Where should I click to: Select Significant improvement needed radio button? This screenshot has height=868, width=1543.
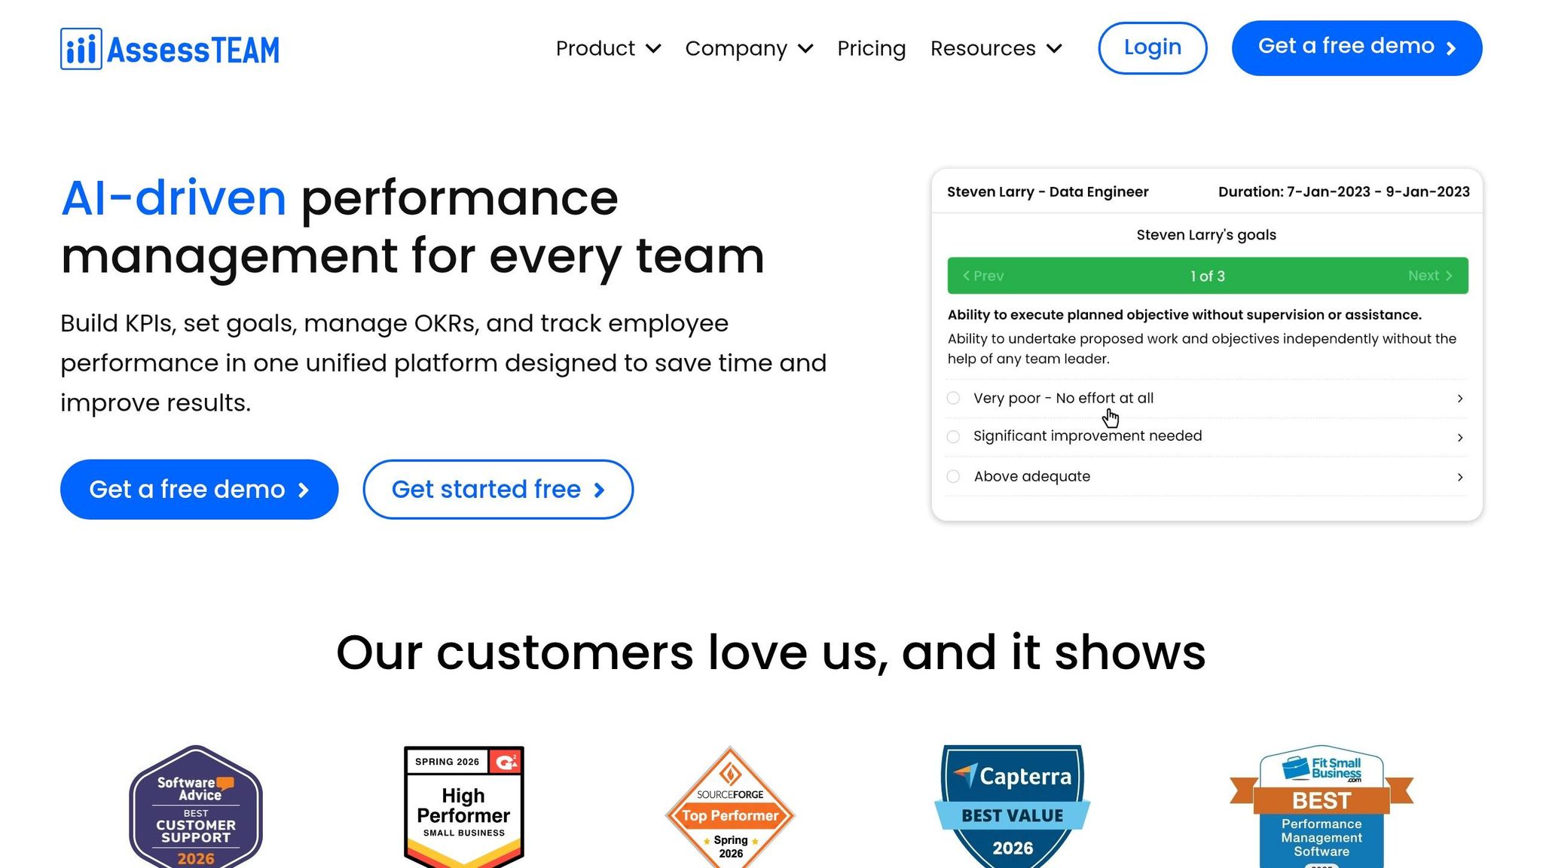(x=953, y=436)
